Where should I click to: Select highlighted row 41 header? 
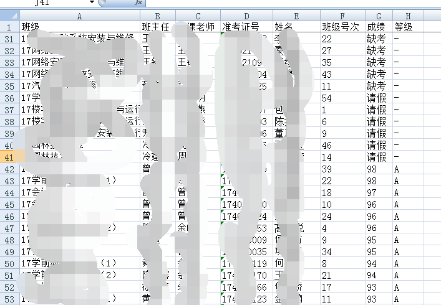(x=9, y=157)
